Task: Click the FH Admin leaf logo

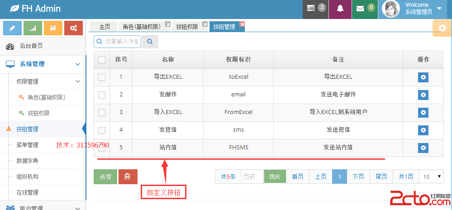Action: click(x=14, y=9)
